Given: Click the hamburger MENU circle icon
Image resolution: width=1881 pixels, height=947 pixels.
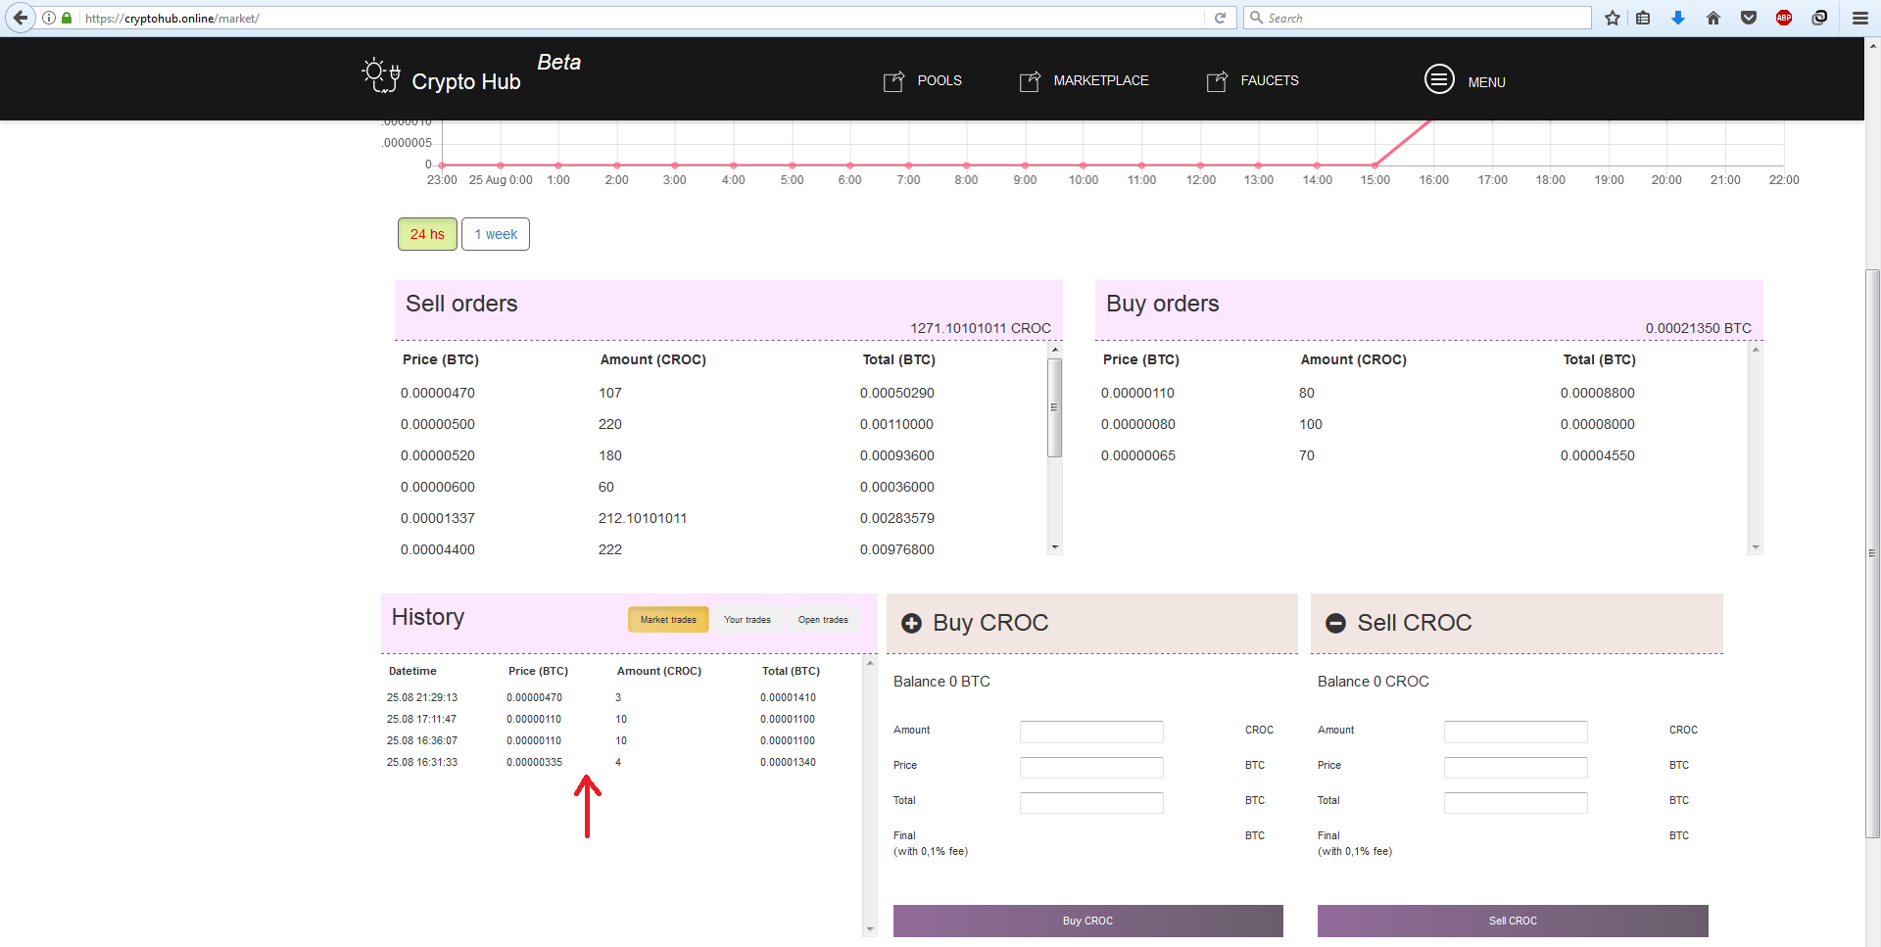Looking at the screenshot, I should (x=1439, y=78).
